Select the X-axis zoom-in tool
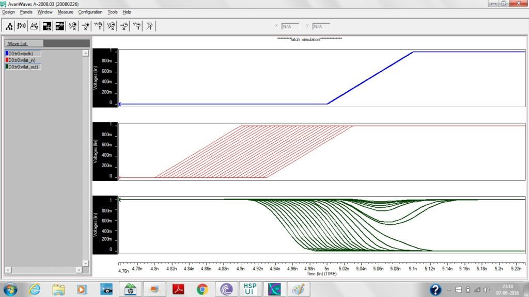Image resolution: width=529 pixels, height=297 pixels. [x=86, y=26]
